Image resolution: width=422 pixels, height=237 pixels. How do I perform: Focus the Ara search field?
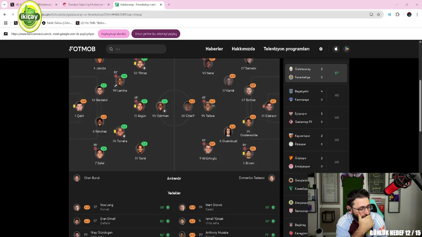coord(136,49)
